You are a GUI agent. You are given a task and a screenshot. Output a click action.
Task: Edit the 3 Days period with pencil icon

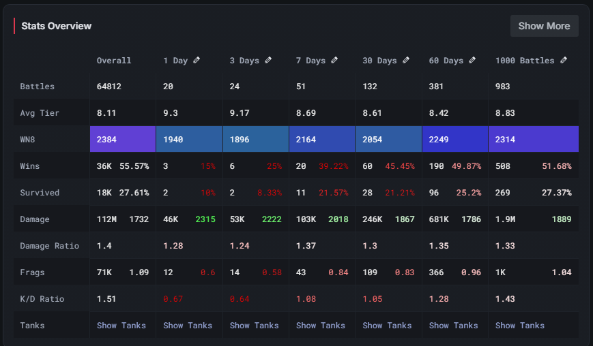point(268,60)
